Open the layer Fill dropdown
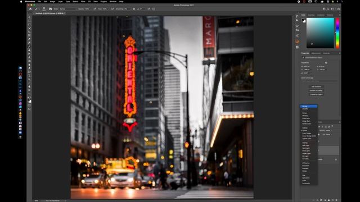The image size is (360, 202). [x=331, y=134]
